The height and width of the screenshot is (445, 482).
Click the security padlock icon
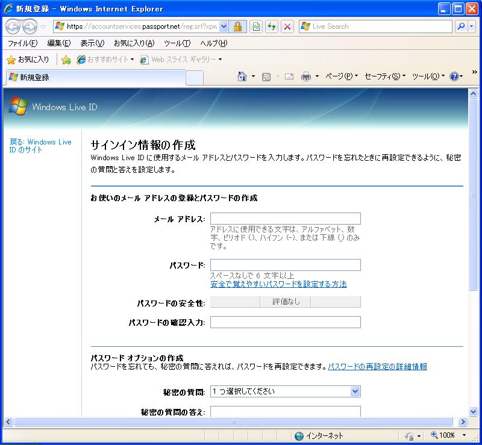tap(237, 26)
